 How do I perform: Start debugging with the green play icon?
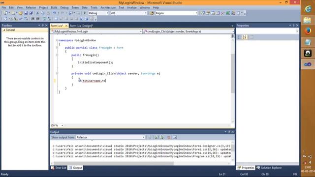[85, 13]
